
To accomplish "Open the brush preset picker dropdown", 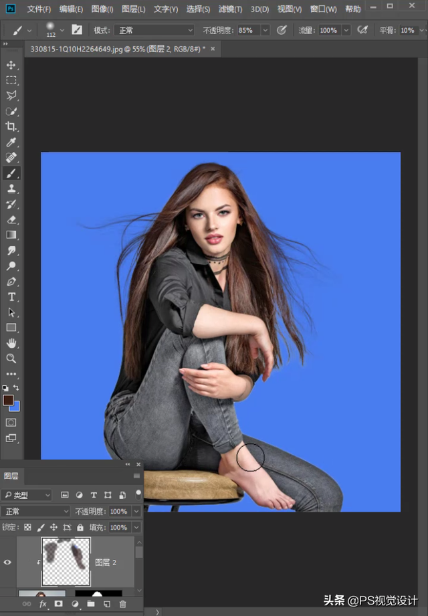I will [62, 30].
